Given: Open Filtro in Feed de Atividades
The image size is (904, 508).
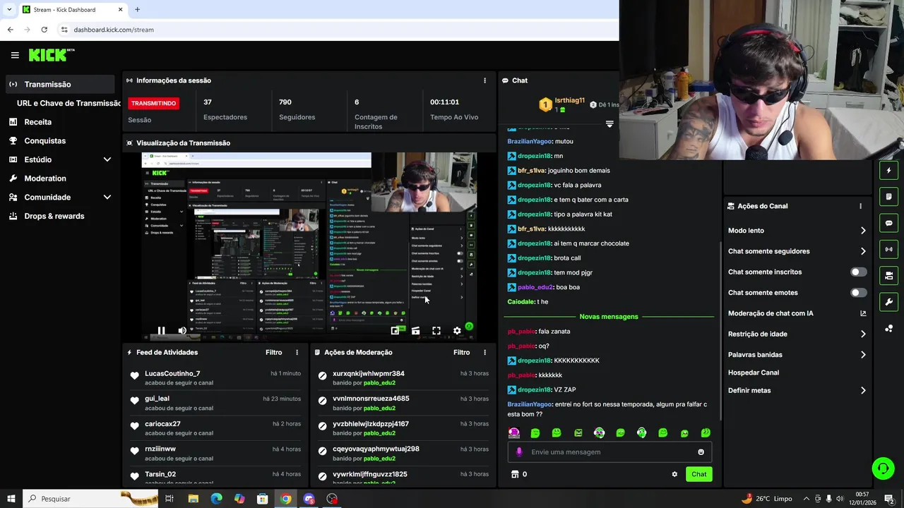Looking at the screenshot, I should [273, 352].
